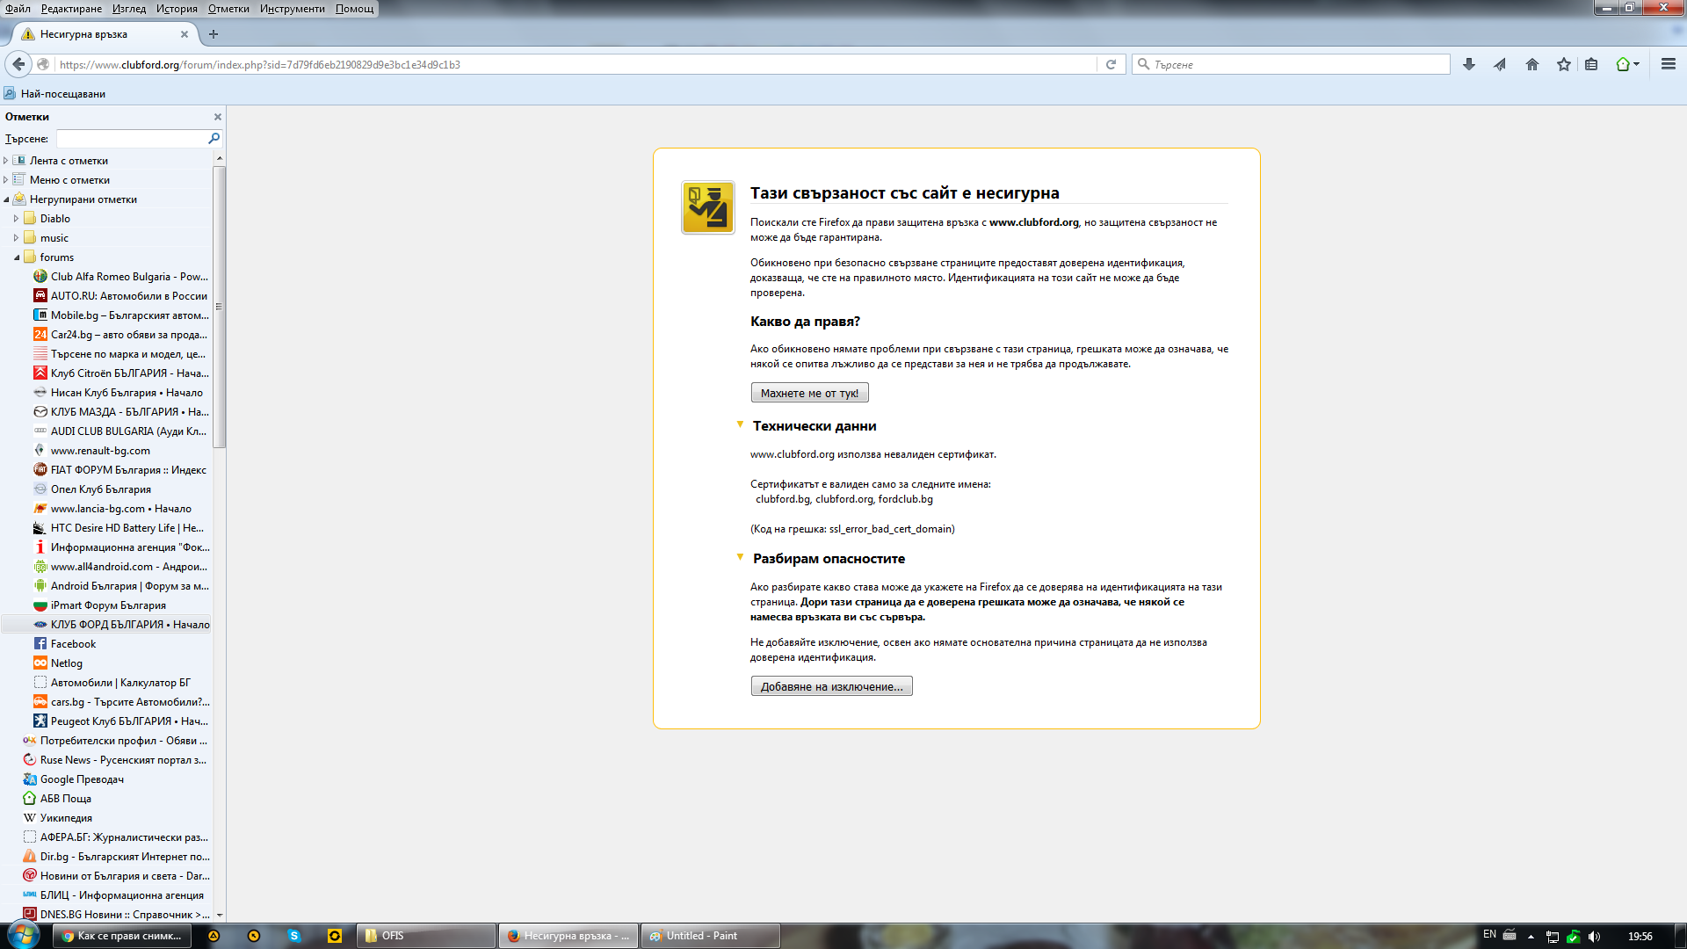This screenshot has width=1687, height=949.
Task: Open the История menu
Action: point(177,9)
